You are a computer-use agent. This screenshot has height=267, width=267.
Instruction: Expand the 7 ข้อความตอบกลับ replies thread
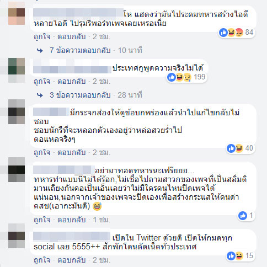(80, 50)
